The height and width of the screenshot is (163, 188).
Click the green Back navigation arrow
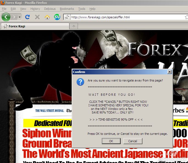(x=6, y=17)
